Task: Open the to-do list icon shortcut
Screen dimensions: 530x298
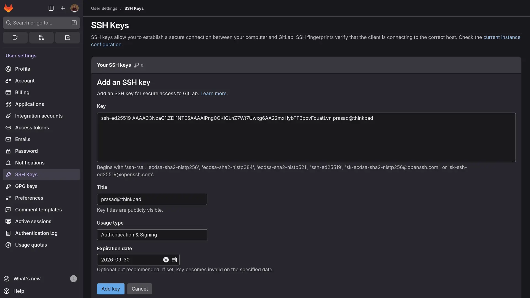Action: click(68, 38)
